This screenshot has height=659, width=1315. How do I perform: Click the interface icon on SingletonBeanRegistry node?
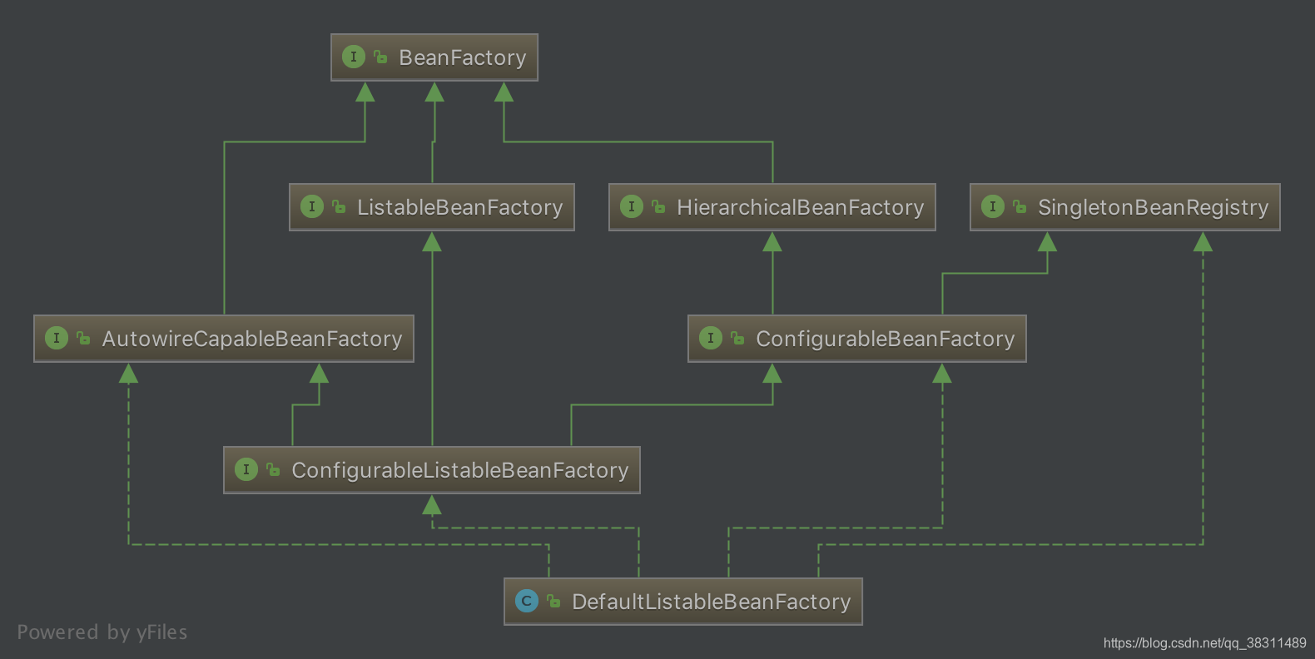(993, 206)
